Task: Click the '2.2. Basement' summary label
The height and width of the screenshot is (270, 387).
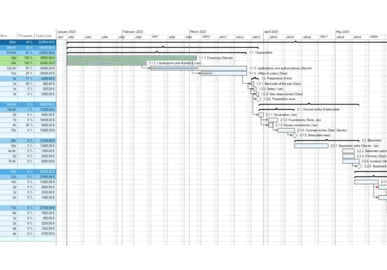Action: [x=372, y=140]
